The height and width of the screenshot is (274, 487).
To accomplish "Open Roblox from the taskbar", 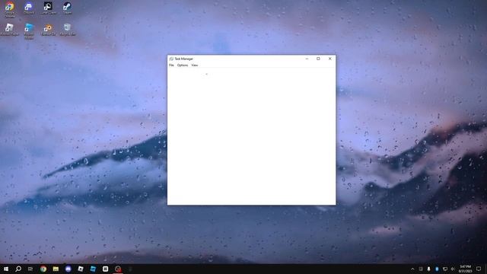I will pyautogui.click(x=81, y=269).
